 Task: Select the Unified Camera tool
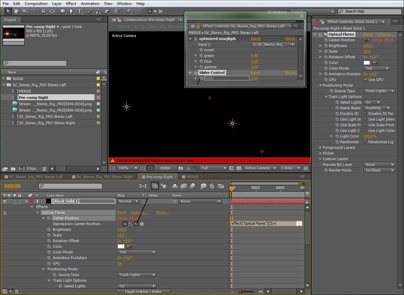click(44, 11)
